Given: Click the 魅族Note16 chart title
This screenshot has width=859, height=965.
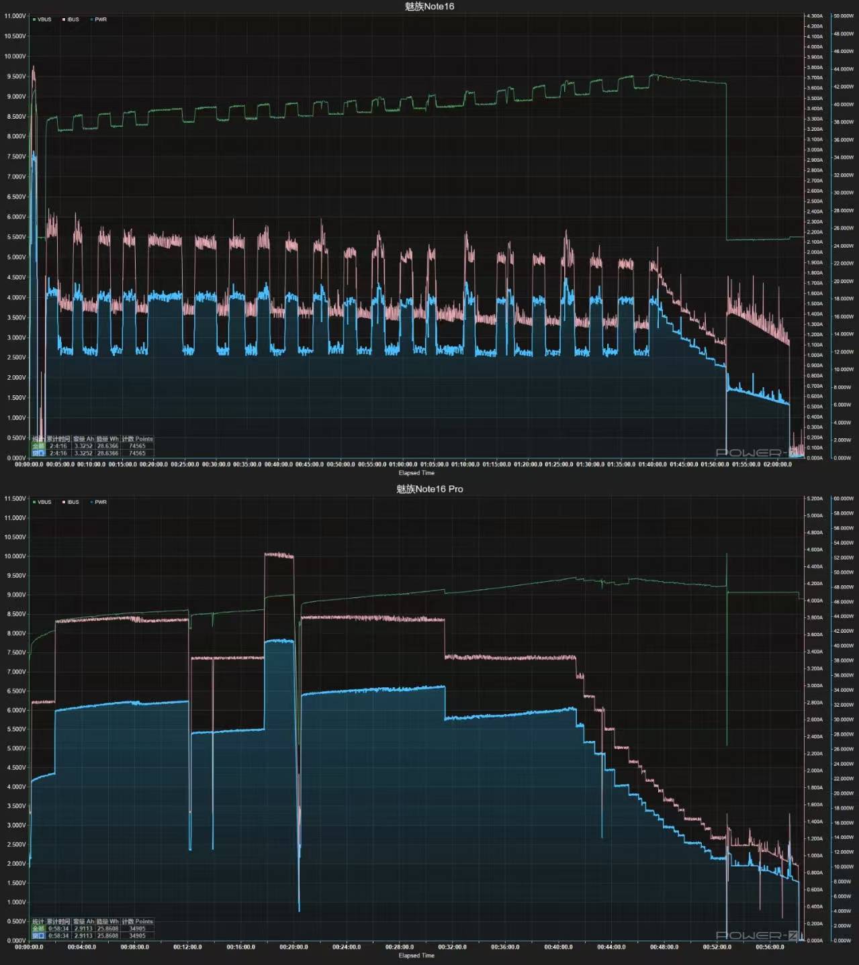Looking at the screenshot, I should 430,6.
